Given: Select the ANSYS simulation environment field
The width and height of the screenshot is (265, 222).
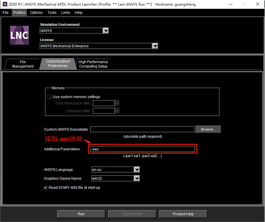Looking at the screenshot, I should [71, 31].
